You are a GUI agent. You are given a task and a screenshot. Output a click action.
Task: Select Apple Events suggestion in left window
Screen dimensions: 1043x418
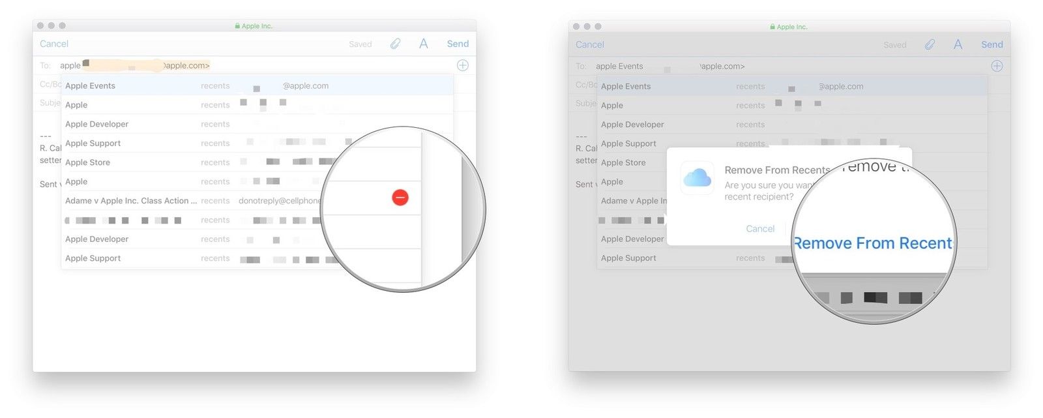[x=91, y=85]
